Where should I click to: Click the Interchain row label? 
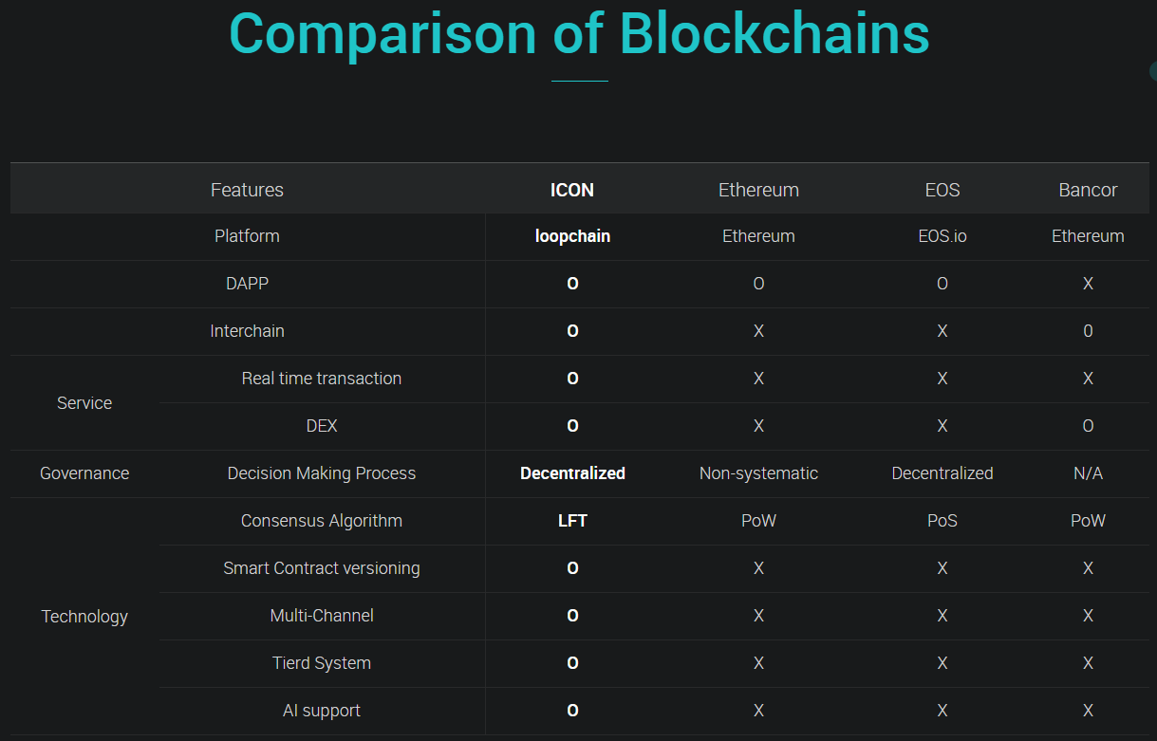click(247, 331)
